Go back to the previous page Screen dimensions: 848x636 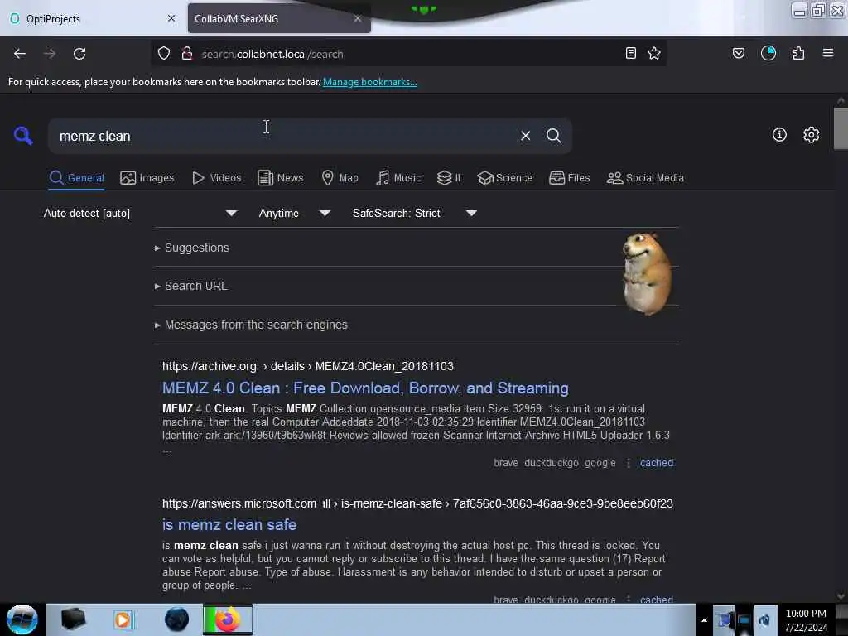coord(20,54)
